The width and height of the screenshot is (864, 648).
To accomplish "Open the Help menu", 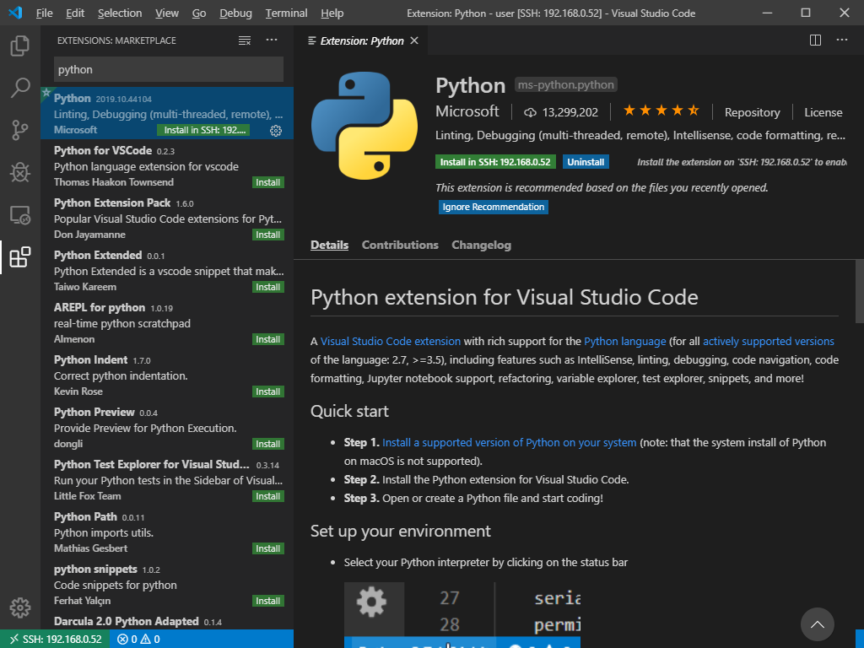I will [332, 13].
